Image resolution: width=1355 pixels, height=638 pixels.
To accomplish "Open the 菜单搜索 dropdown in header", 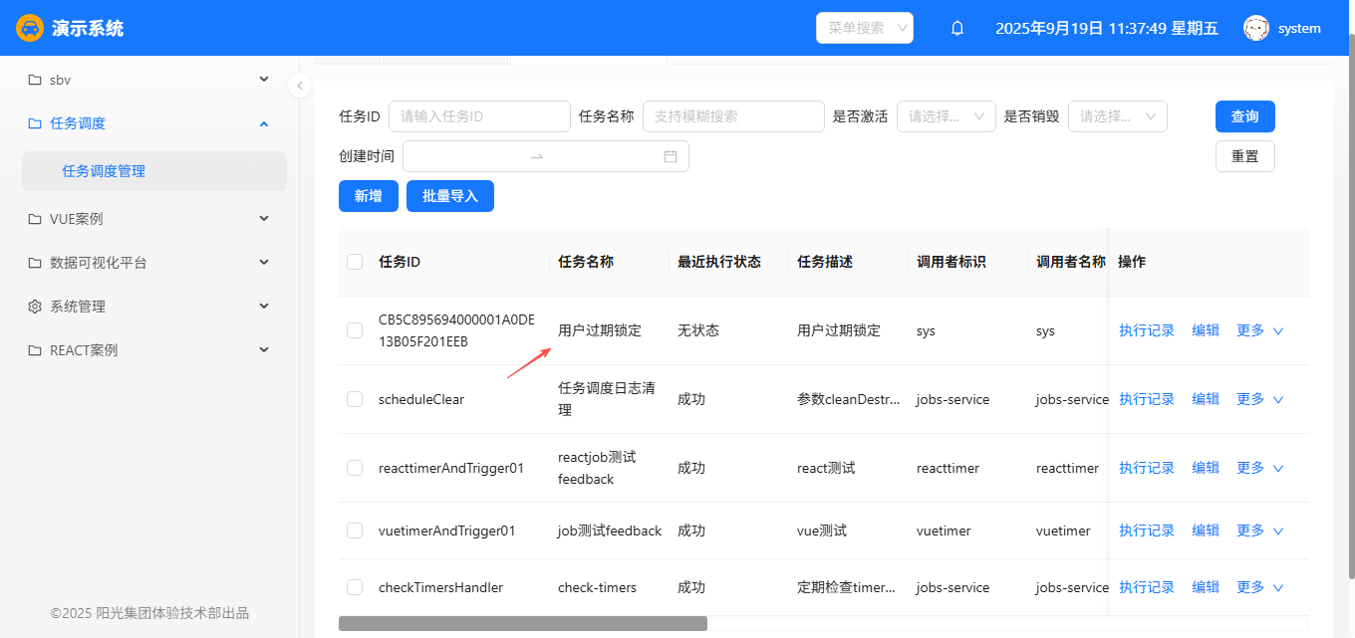I will coord(864,28).
